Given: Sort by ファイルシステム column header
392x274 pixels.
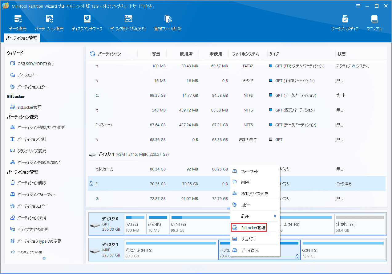Looking at the screenshot, I should pyautogui.click(x=245, y=54).
